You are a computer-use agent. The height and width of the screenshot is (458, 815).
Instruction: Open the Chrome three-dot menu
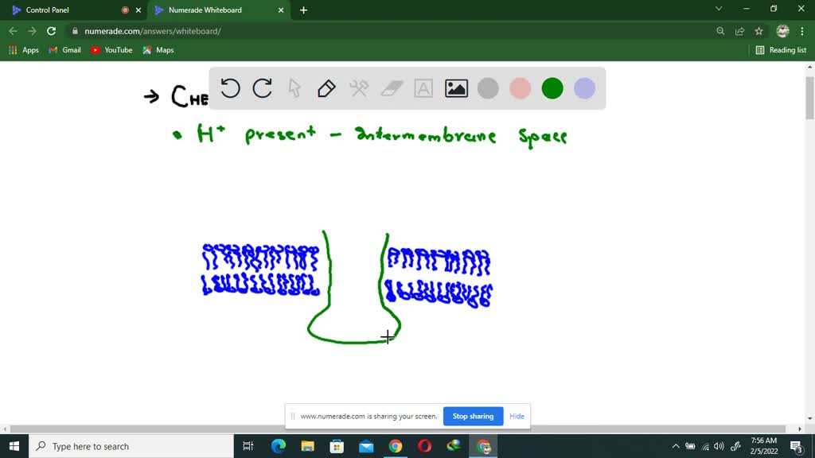coord(802,31)
